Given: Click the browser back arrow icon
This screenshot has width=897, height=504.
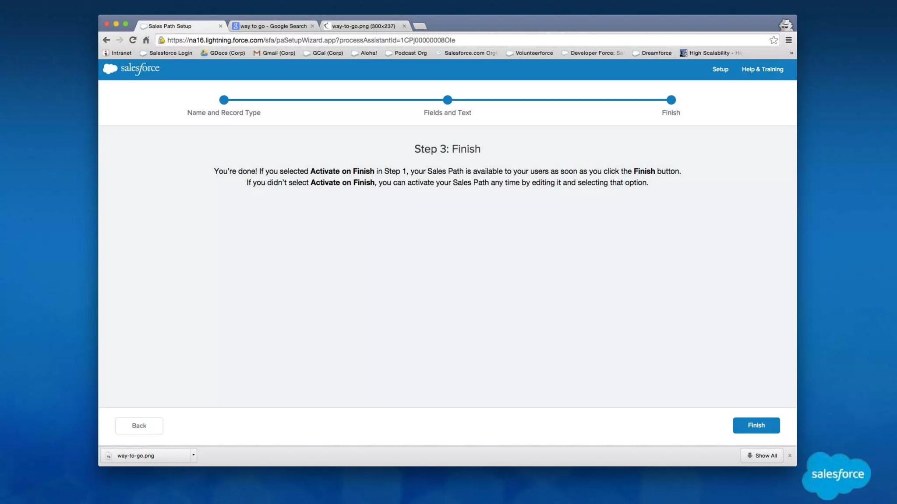Looking at the screenshot, I should [x=106, y=40].
